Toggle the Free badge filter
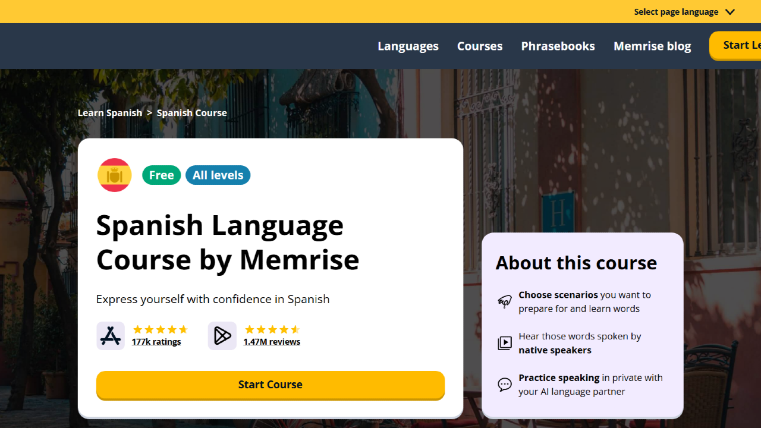 point(161,175)
